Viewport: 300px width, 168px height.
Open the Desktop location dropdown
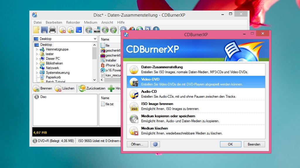(x=95, y=39)
